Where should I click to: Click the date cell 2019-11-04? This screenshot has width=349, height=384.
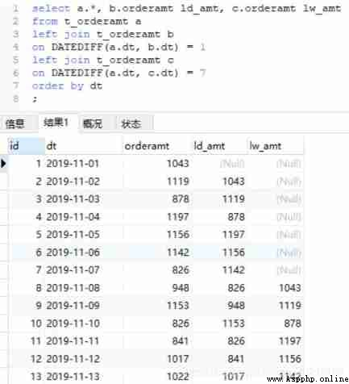tap(73, 217)
